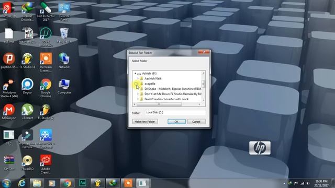
Task: Collapse the Ashish (F:) drive node
Action: (x=135, y=73)
